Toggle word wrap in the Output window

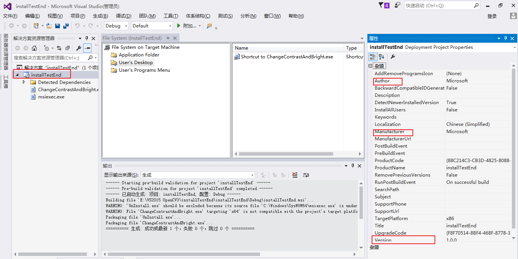305,175
